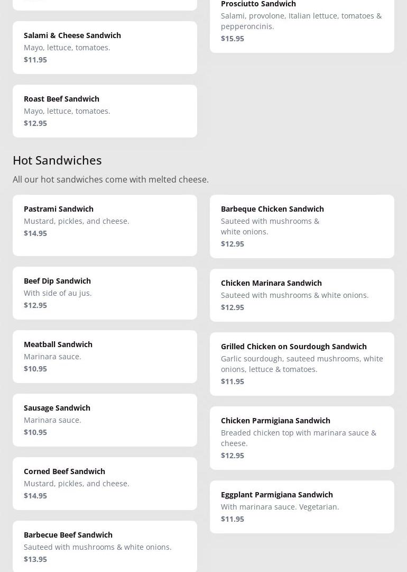Select the Roast Beef Sandwich card
The width and height of the screenshot is (407, 572).
click(x=105, y=111)
